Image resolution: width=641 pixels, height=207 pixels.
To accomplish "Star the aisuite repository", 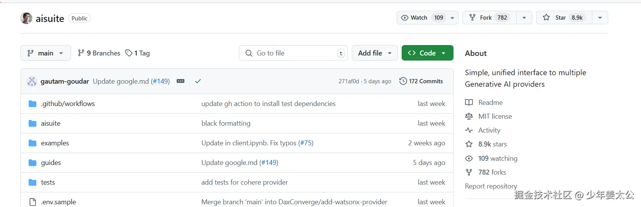I will point(564,18).
